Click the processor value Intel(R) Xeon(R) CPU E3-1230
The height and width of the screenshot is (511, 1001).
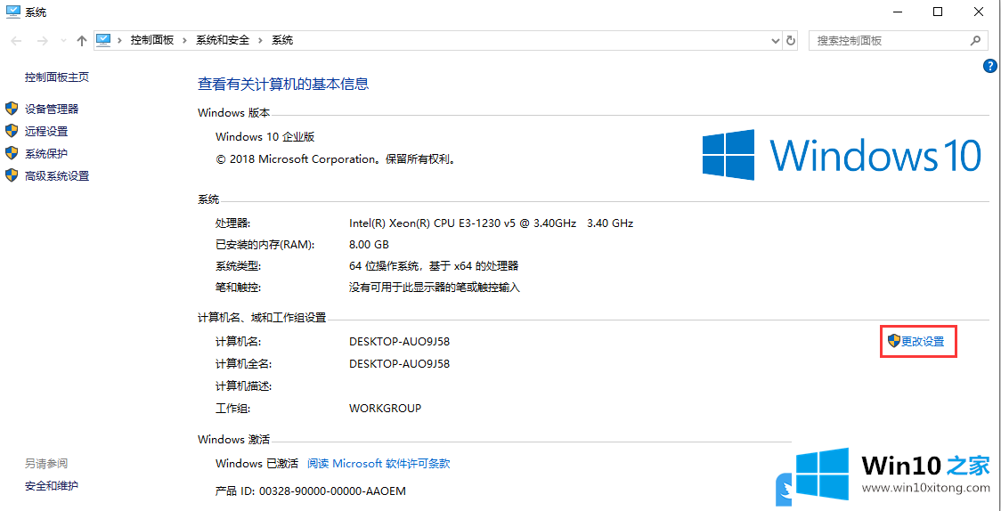click(491, 223)
